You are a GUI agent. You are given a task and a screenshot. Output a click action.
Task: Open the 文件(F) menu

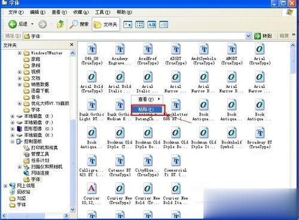16,12
